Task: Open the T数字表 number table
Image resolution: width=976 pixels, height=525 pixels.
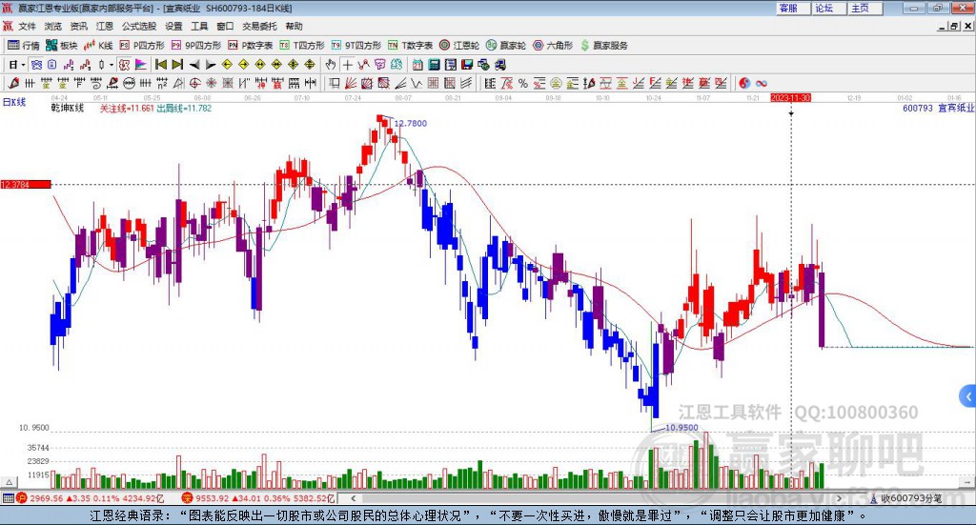Action: pos(410,46)
